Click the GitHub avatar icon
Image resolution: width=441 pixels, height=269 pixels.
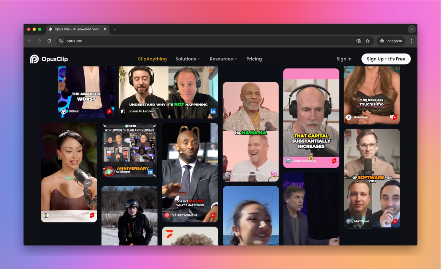pos(63,111)
